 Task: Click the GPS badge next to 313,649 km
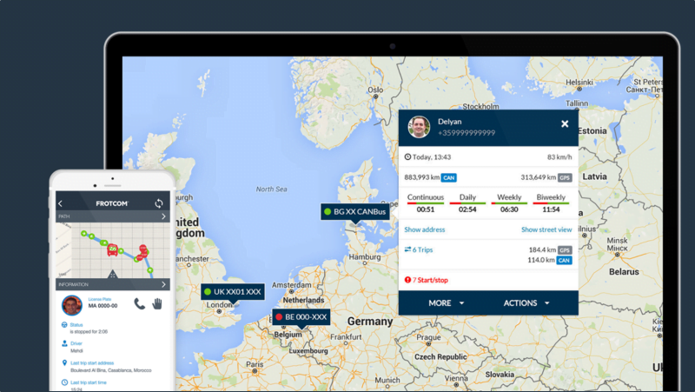[x=564, y=177]
